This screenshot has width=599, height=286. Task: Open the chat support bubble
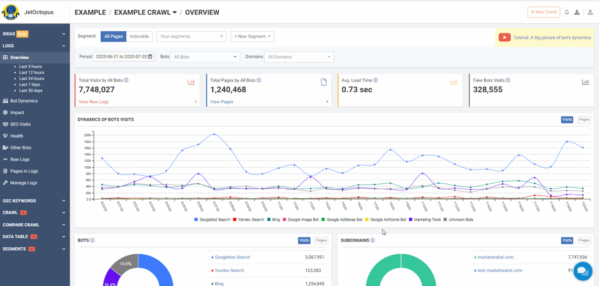tap(583, 271)
